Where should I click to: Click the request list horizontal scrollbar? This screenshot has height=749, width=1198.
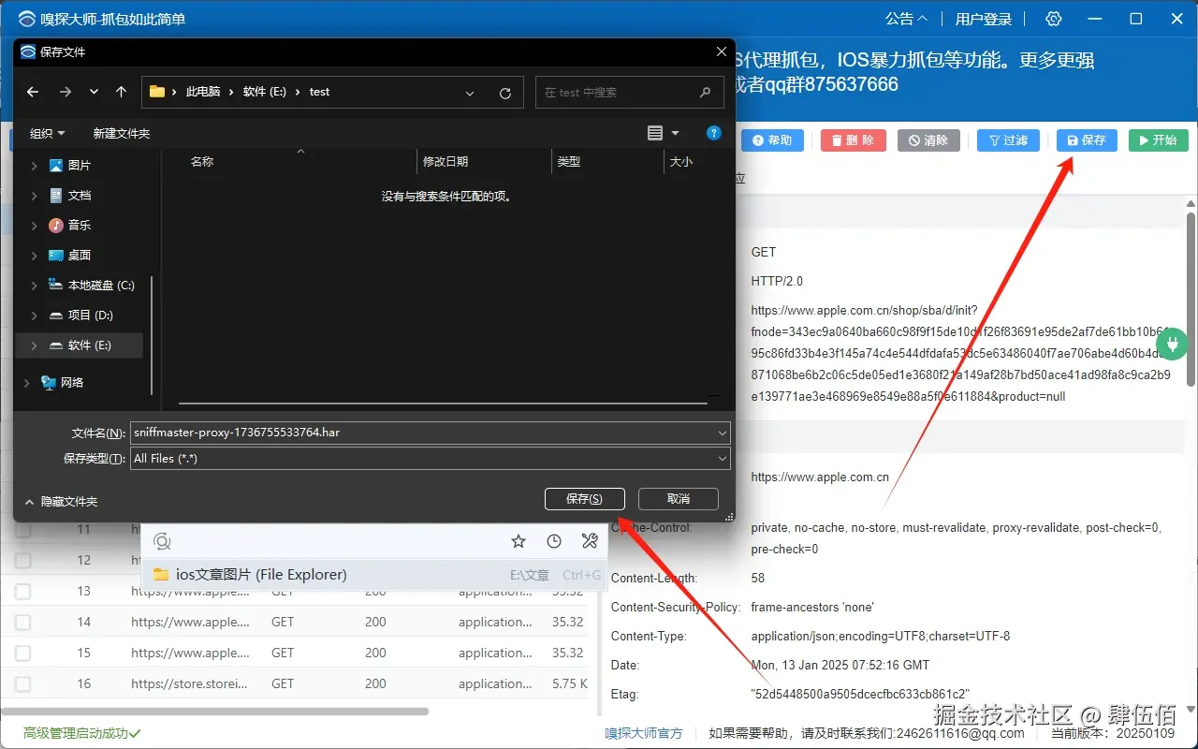click(214, 712)
